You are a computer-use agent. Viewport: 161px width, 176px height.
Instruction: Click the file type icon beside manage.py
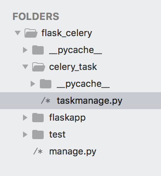38,151
